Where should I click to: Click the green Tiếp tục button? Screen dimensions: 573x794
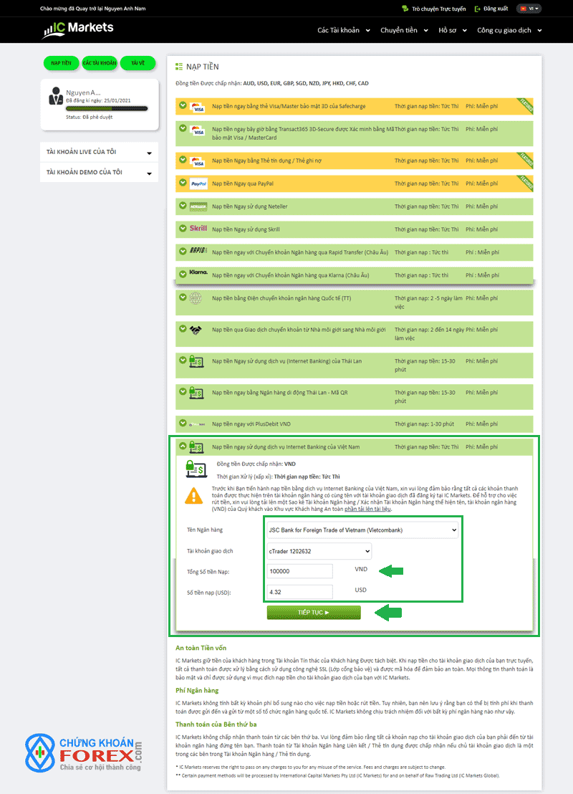pyautogui.click(x=314, y=613)
